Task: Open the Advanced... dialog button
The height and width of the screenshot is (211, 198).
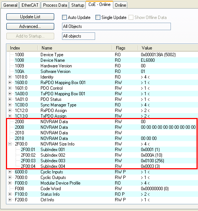Action: tap(30, 26)
